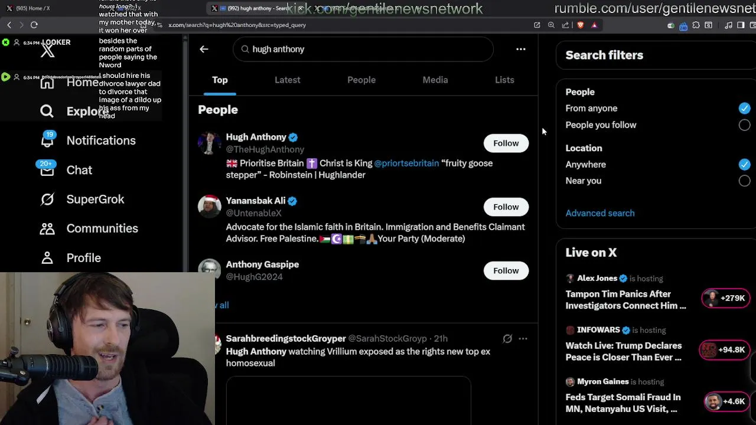Switch to the Top tab
This screenshot has height=425, width=756.
pos(220,80)
